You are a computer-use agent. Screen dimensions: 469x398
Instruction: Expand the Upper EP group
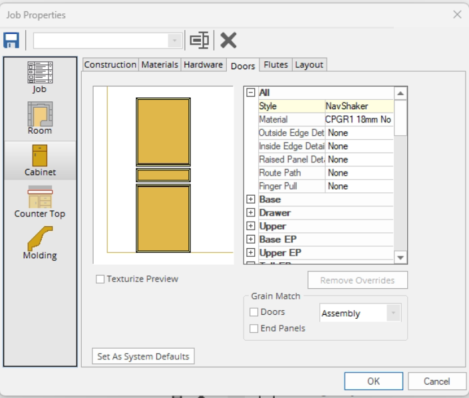coord(251,252)
